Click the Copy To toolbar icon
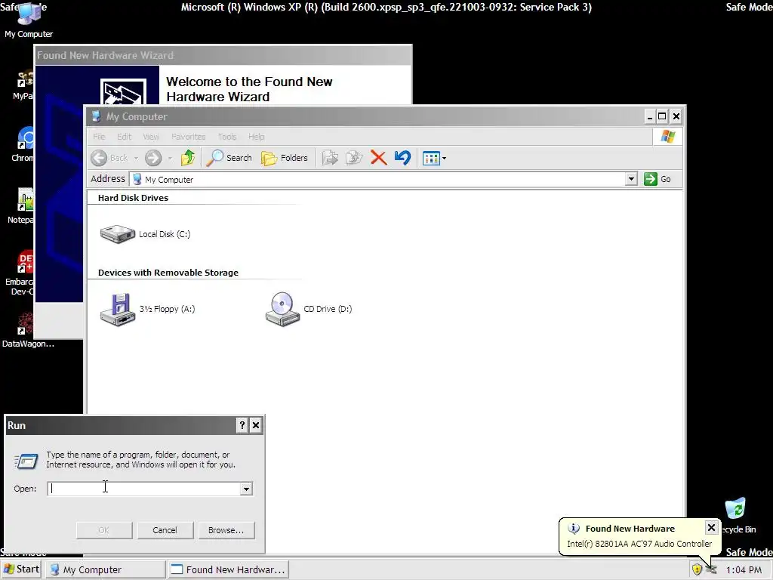 353,158
